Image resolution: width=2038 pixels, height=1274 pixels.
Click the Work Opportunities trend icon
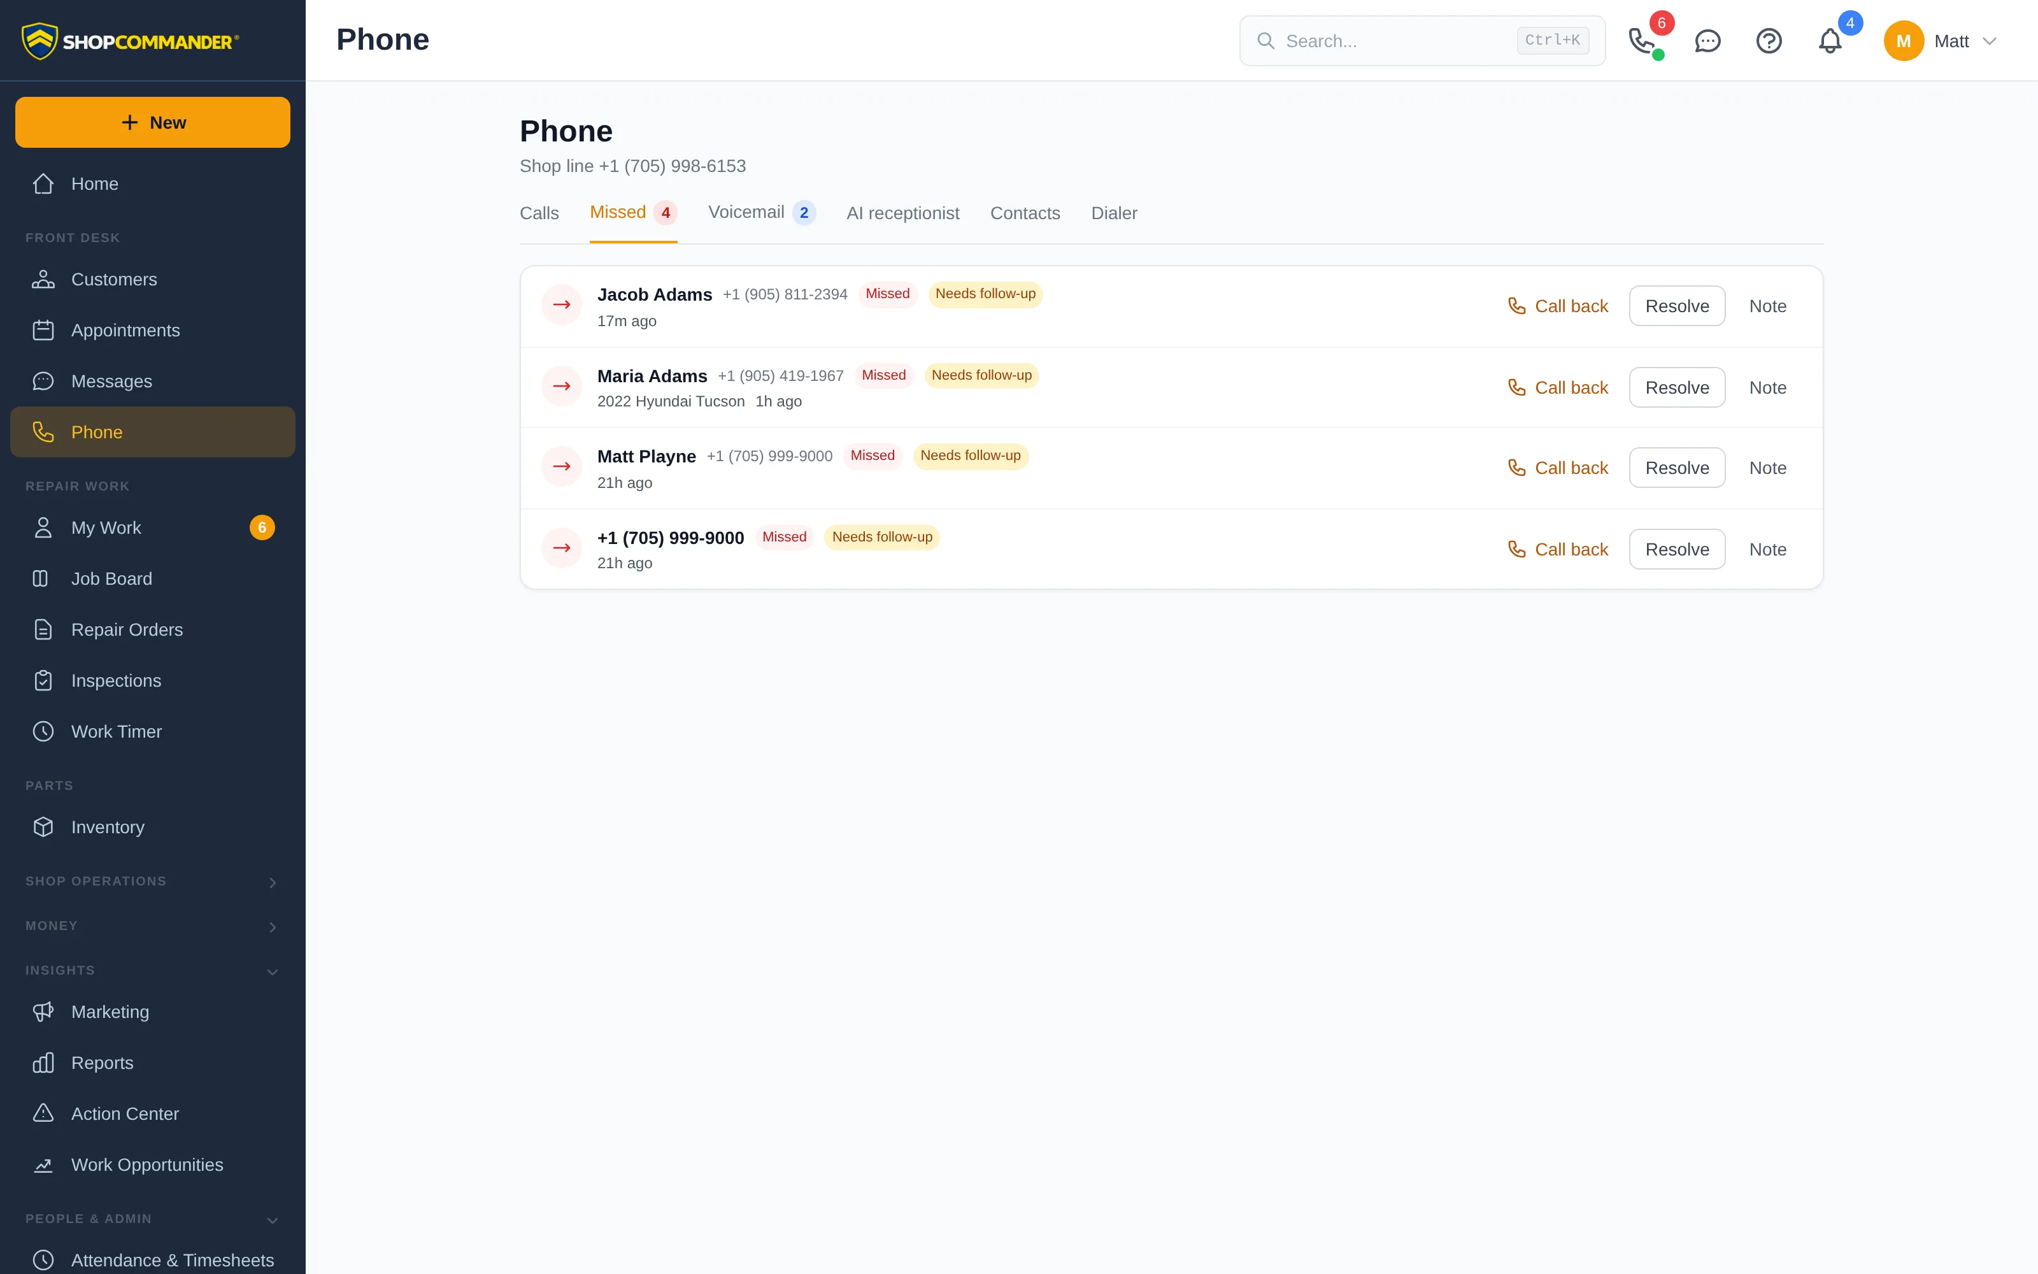[43, 1164]
